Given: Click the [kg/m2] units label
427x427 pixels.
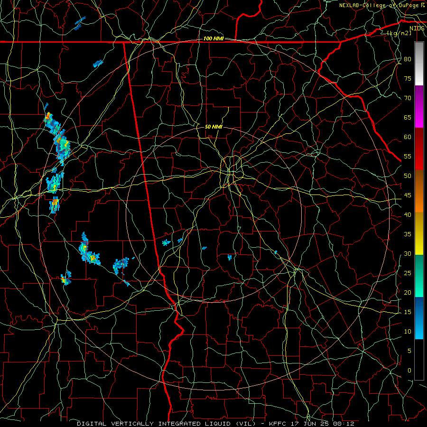Looking at the screenshot, I should click(399, 33).
